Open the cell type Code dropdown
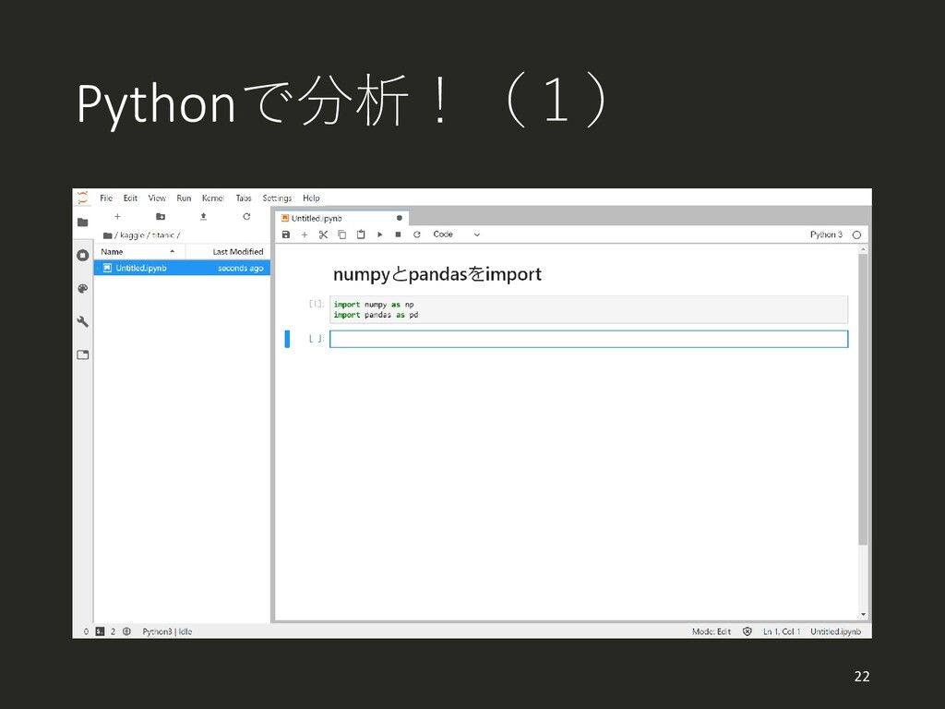The height and width of the screenshot is (709, 945). coord(456,234)
